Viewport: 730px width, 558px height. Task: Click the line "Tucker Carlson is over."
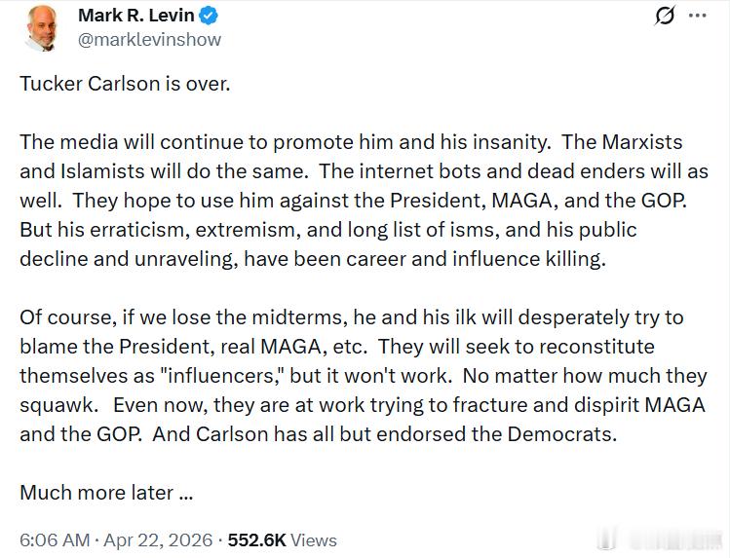[x=125, y=84]
